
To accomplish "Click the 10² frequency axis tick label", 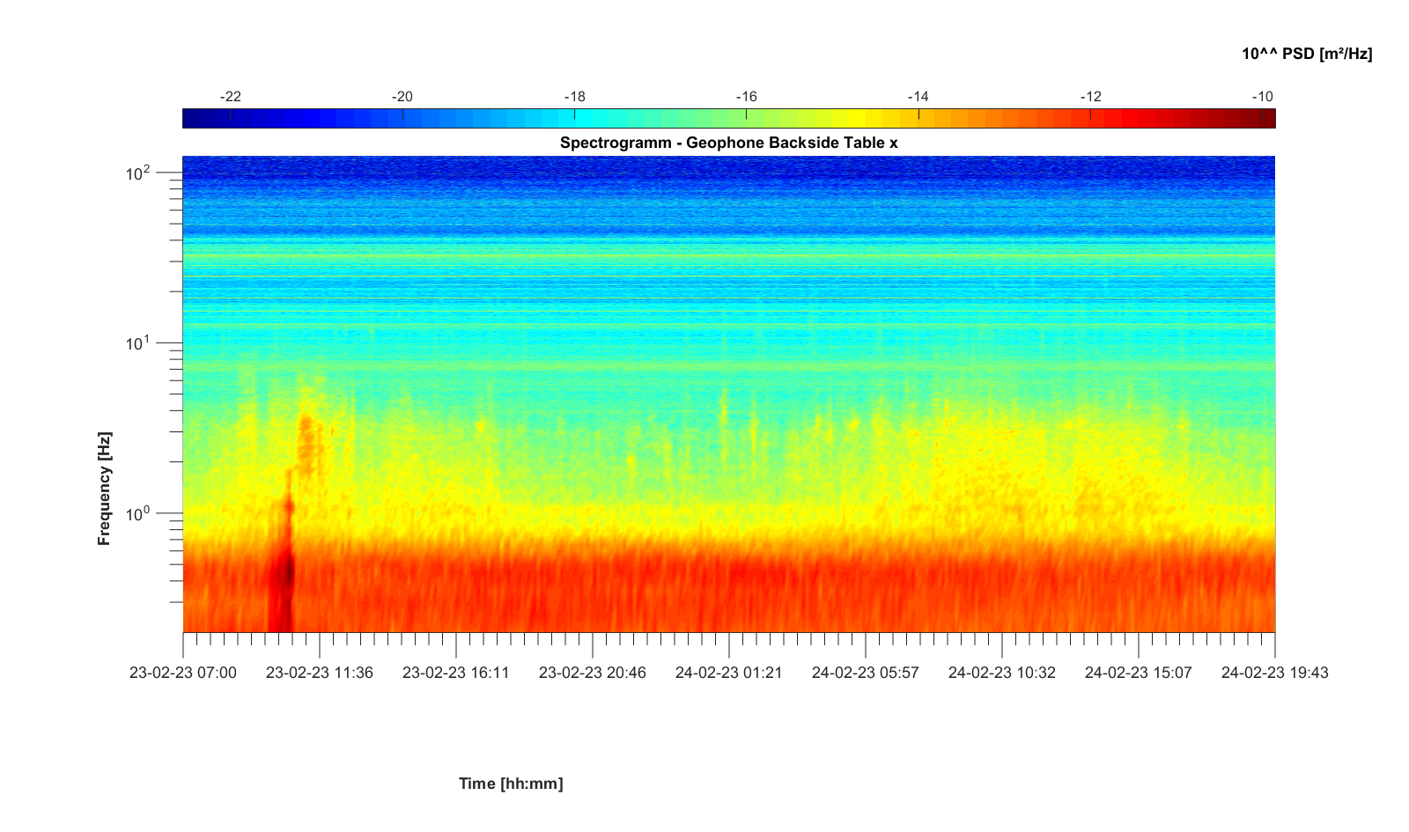I will (x=138, y=173).
